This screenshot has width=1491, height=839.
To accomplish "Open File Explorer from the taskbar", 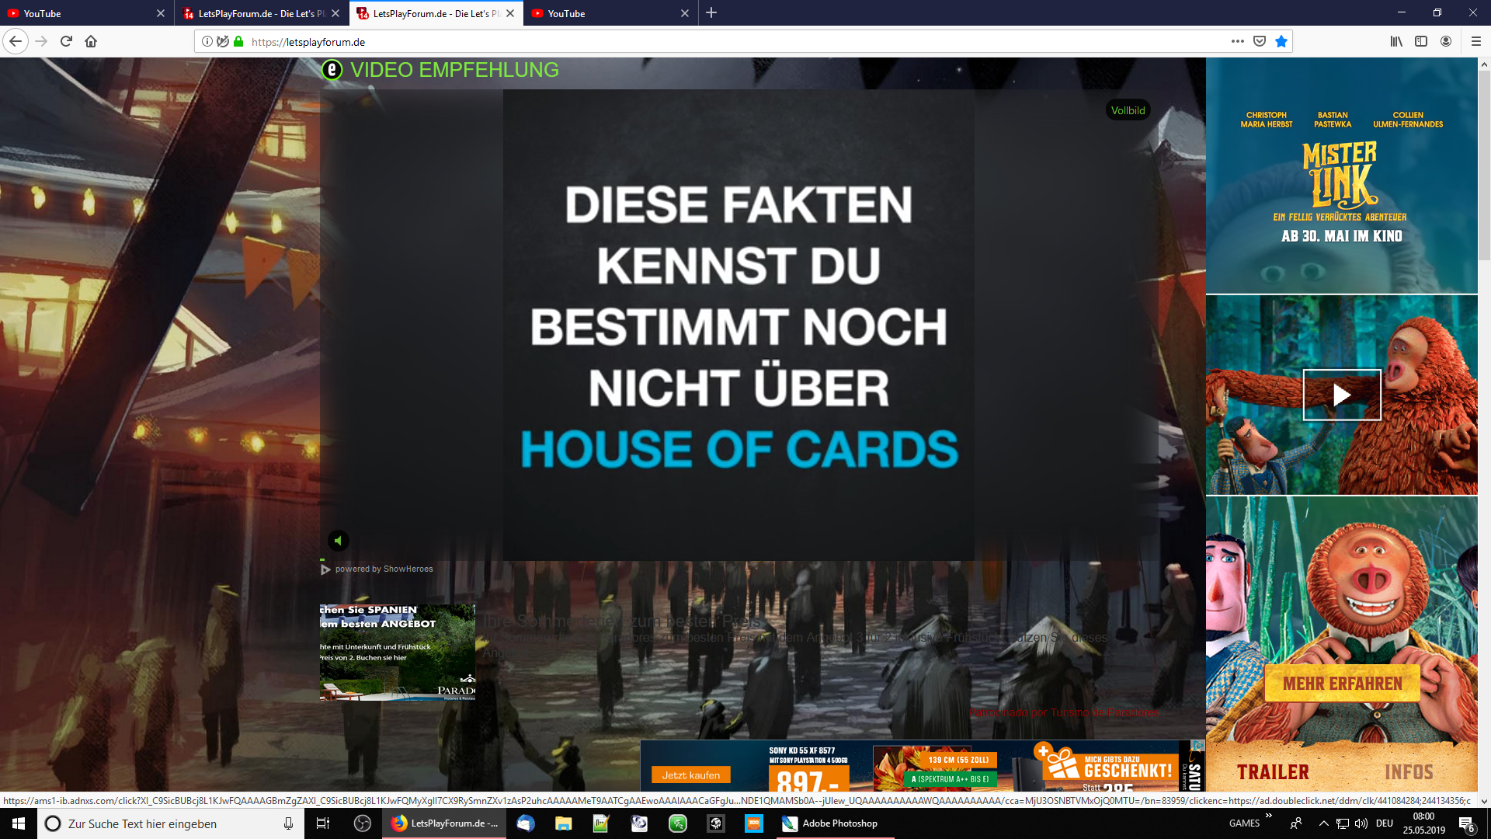I will click(564, 823).
